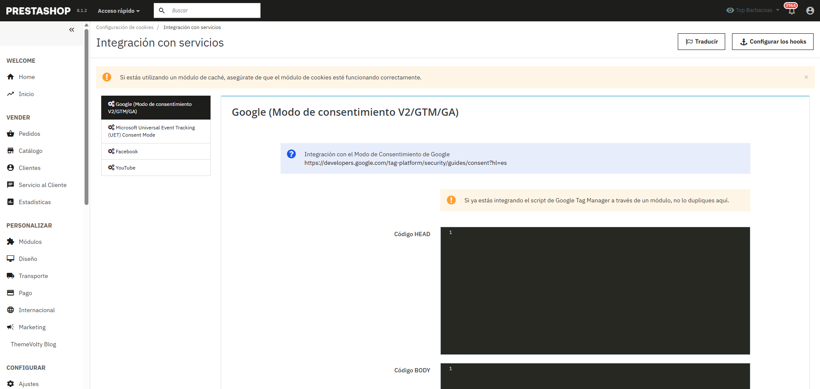Image resolution: width=820 pixels, height=389 pixels.
Task: Click the Código HEAD label
Action: click(412, 234)
